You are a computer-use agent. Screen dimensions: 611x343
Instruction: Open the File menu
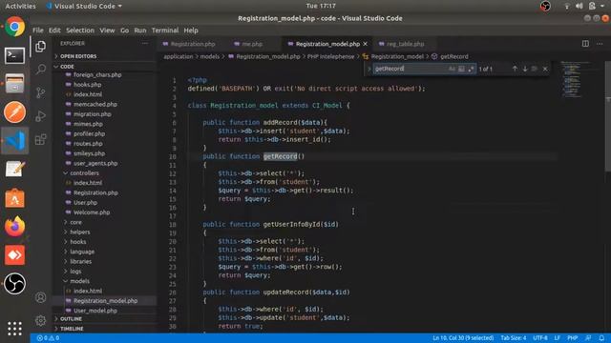click(x=38, y=30)
